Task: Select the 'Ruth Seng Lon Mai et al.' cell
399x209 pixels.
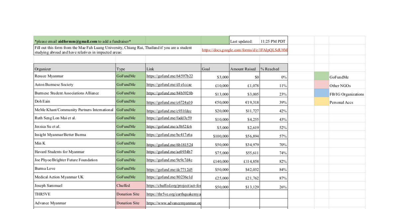Action: click(74, 118)
